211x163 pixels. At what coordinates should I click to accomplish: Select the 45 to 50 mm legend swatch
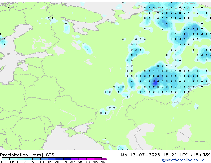click(x=98, y=159)
